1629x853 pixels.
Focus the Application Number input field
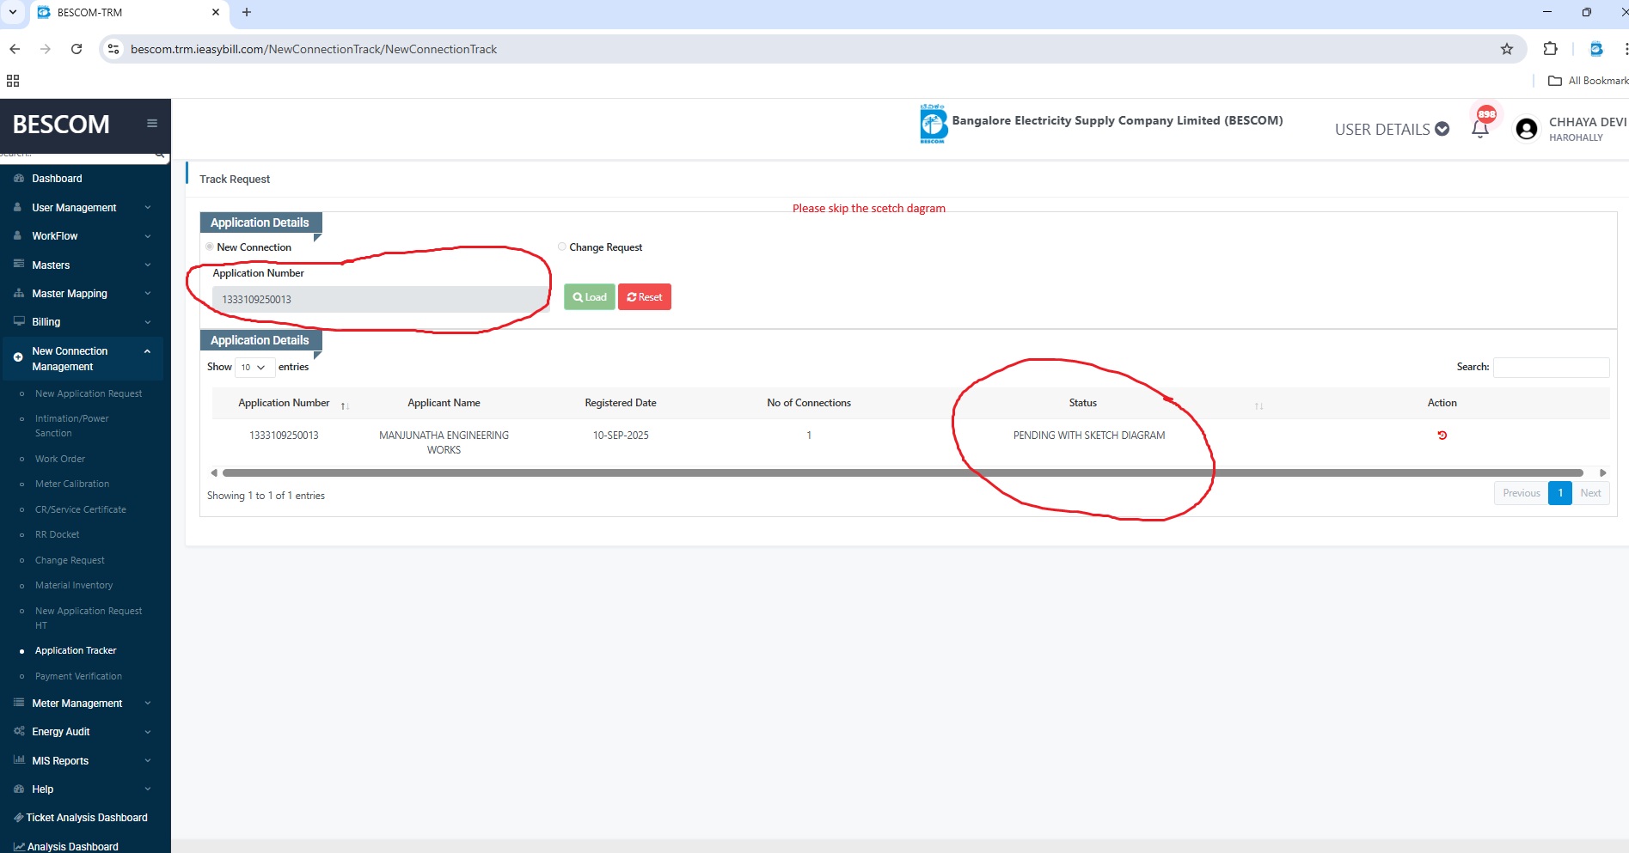(381, 299)
